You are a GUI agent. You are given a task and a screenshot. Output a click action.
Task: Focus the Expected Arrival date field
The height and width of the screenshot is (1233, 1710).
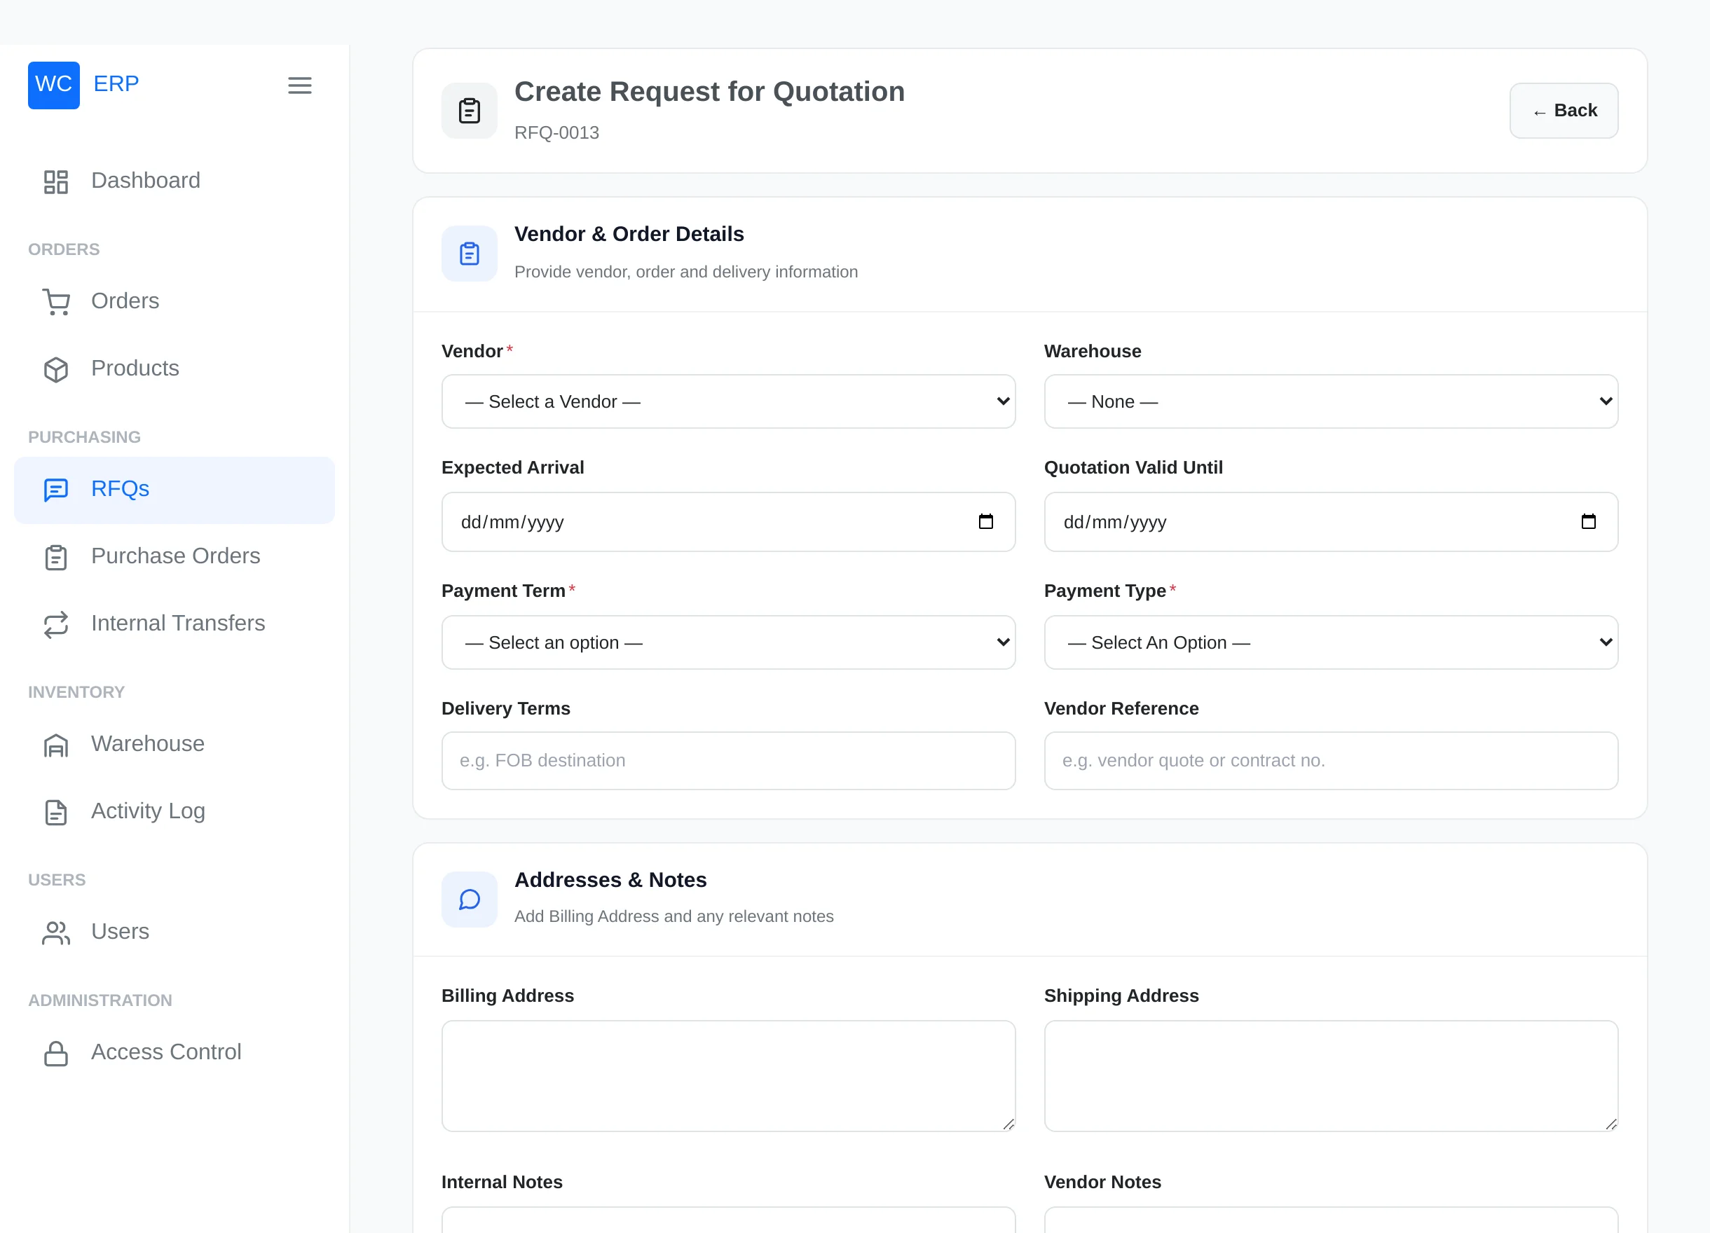pos(728,521)
